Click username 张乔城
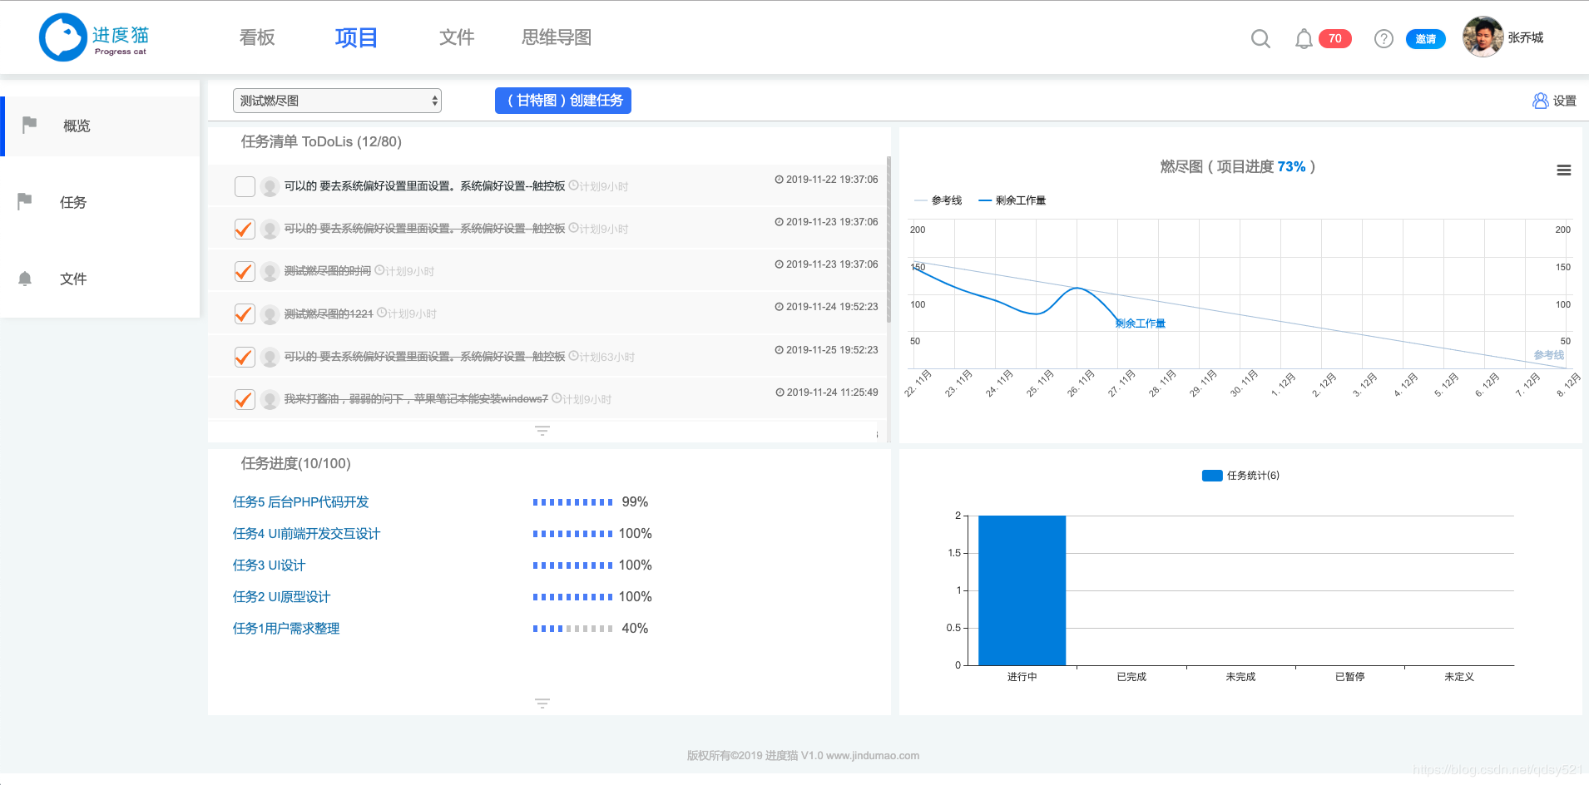Screen dimensions: 1589x785 1526,37
